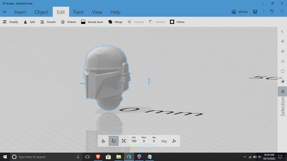287x161 pixels.
Task: Click the microphone icon in search box
Action: pyautogui.click(x=78, y=157)
